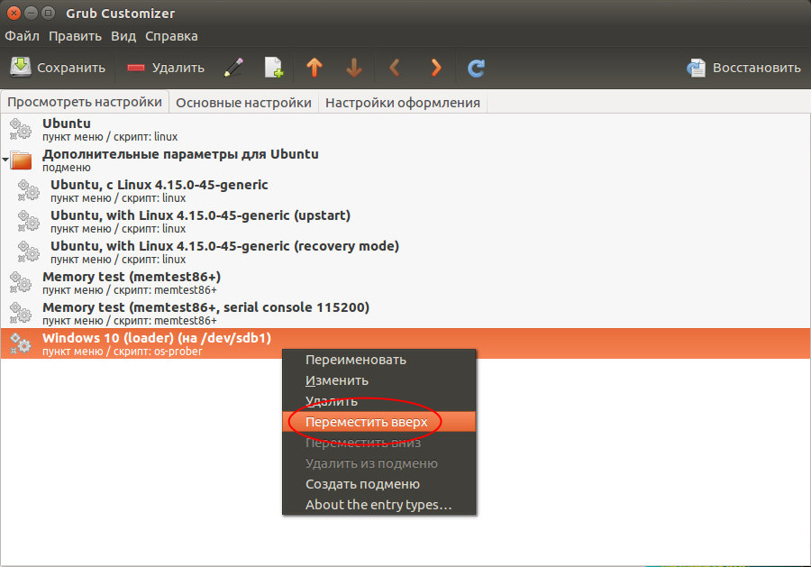Move entry up with the up arrow icon
Viewport: 811px width, 567px height.
click(314, 68)
